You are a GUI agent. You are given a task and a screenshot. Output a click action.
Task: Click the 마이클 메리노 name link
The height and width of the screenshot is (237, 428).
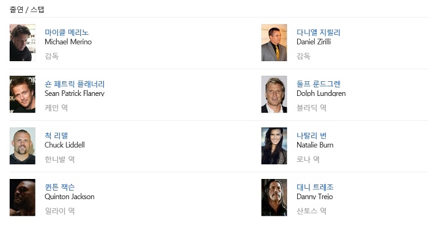(x=67, y=32)
